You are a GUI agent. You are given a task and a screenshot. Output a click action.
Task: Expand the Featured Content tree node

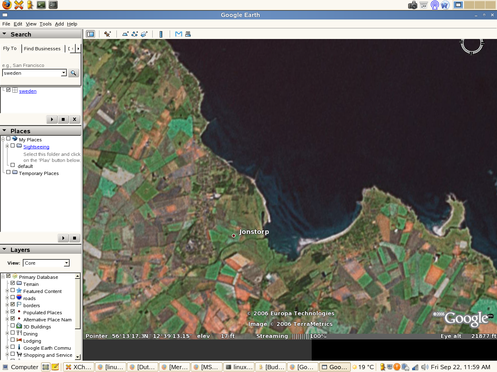[7, 291]
